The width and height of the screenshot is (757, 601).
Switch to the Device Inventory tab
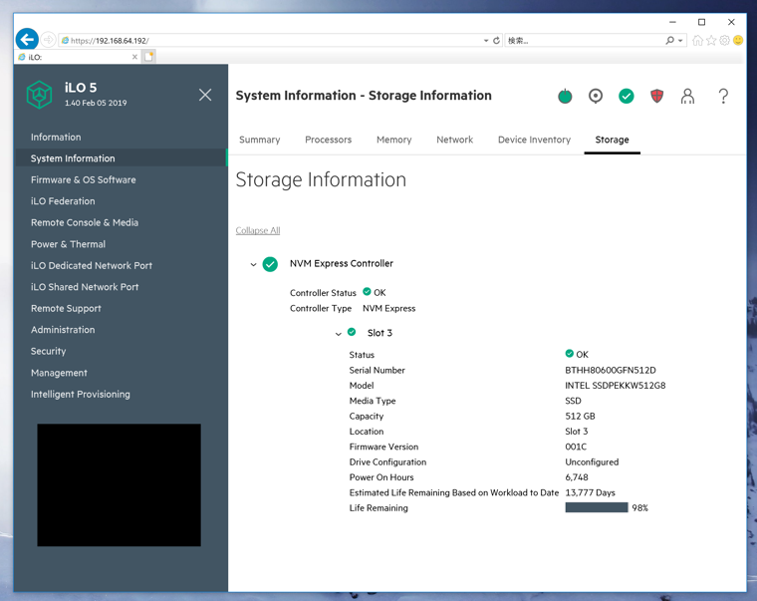click(534, 140)
